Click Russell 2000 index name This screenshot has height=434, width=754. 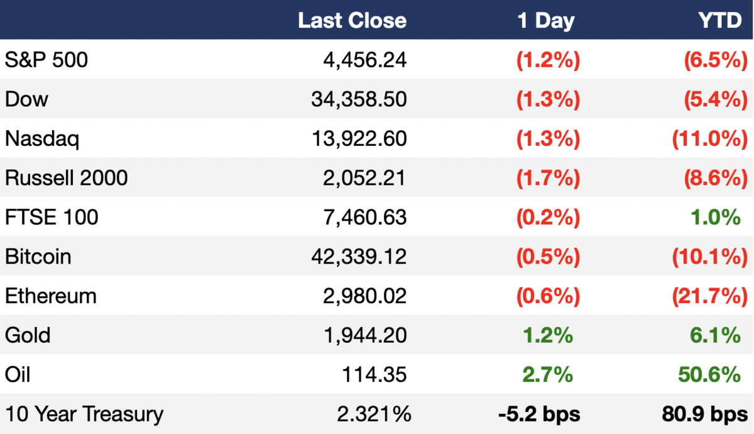(67, 177)
